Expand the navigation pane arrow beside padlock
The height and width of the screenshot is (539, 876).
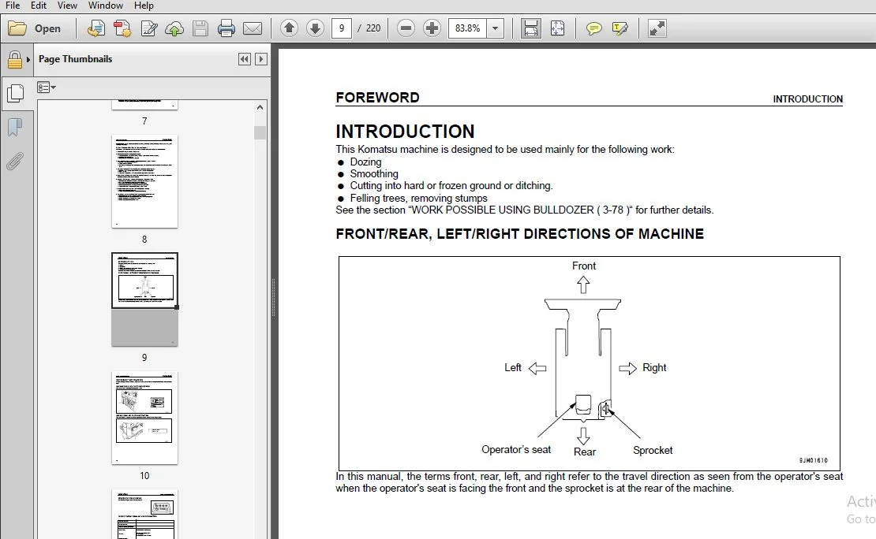(28, 59)
